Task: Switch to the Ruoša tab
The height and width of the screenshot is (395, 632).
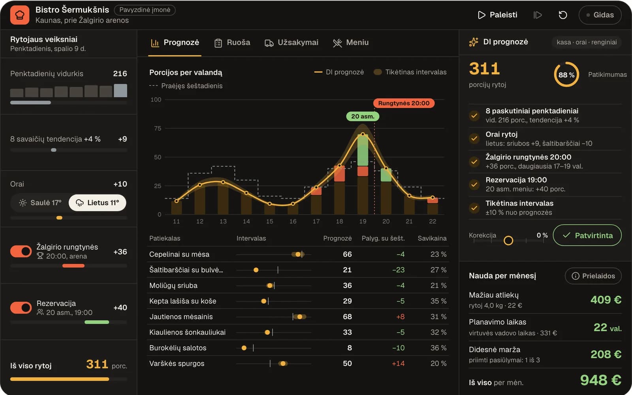Action: (x=232, y=43)
